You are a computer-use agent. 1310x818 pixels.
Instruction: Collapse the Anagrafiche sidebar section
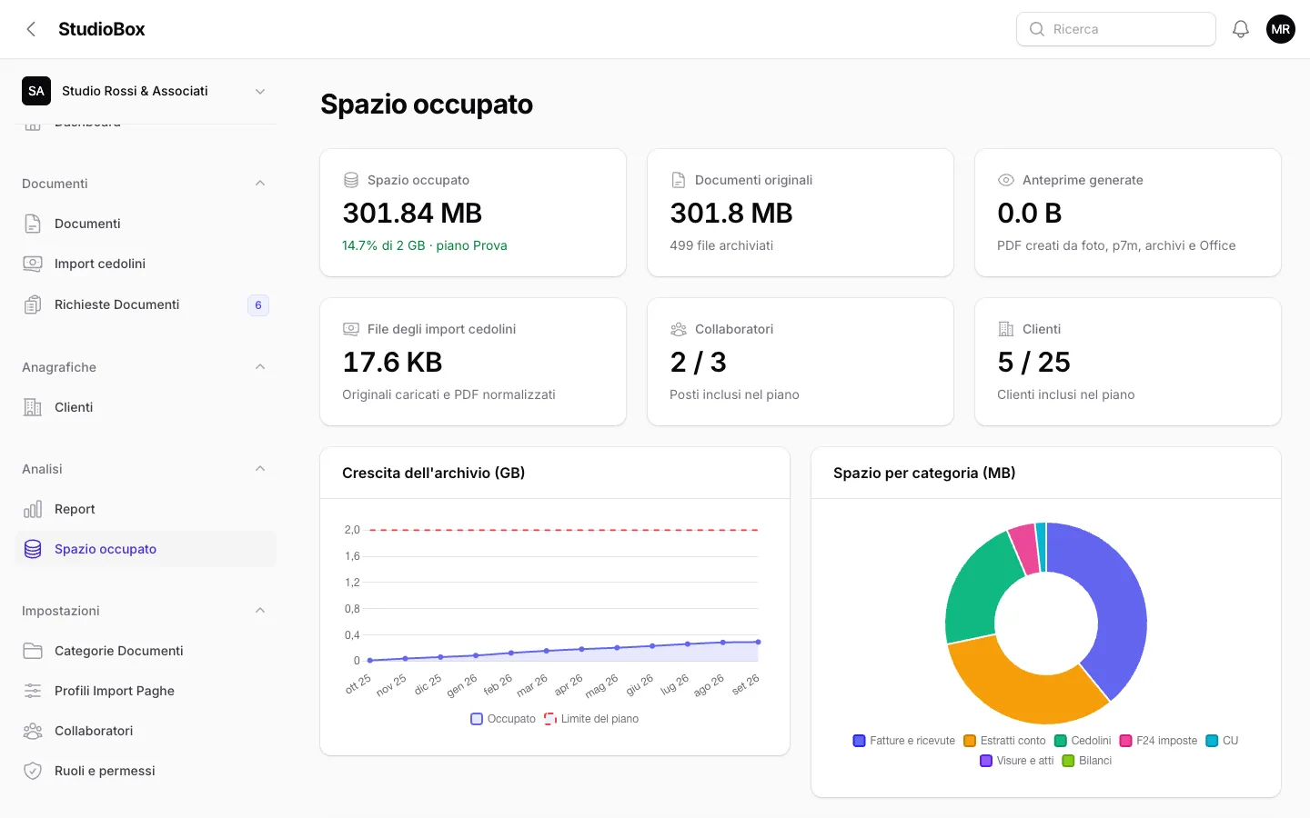(x=260, y=367)
